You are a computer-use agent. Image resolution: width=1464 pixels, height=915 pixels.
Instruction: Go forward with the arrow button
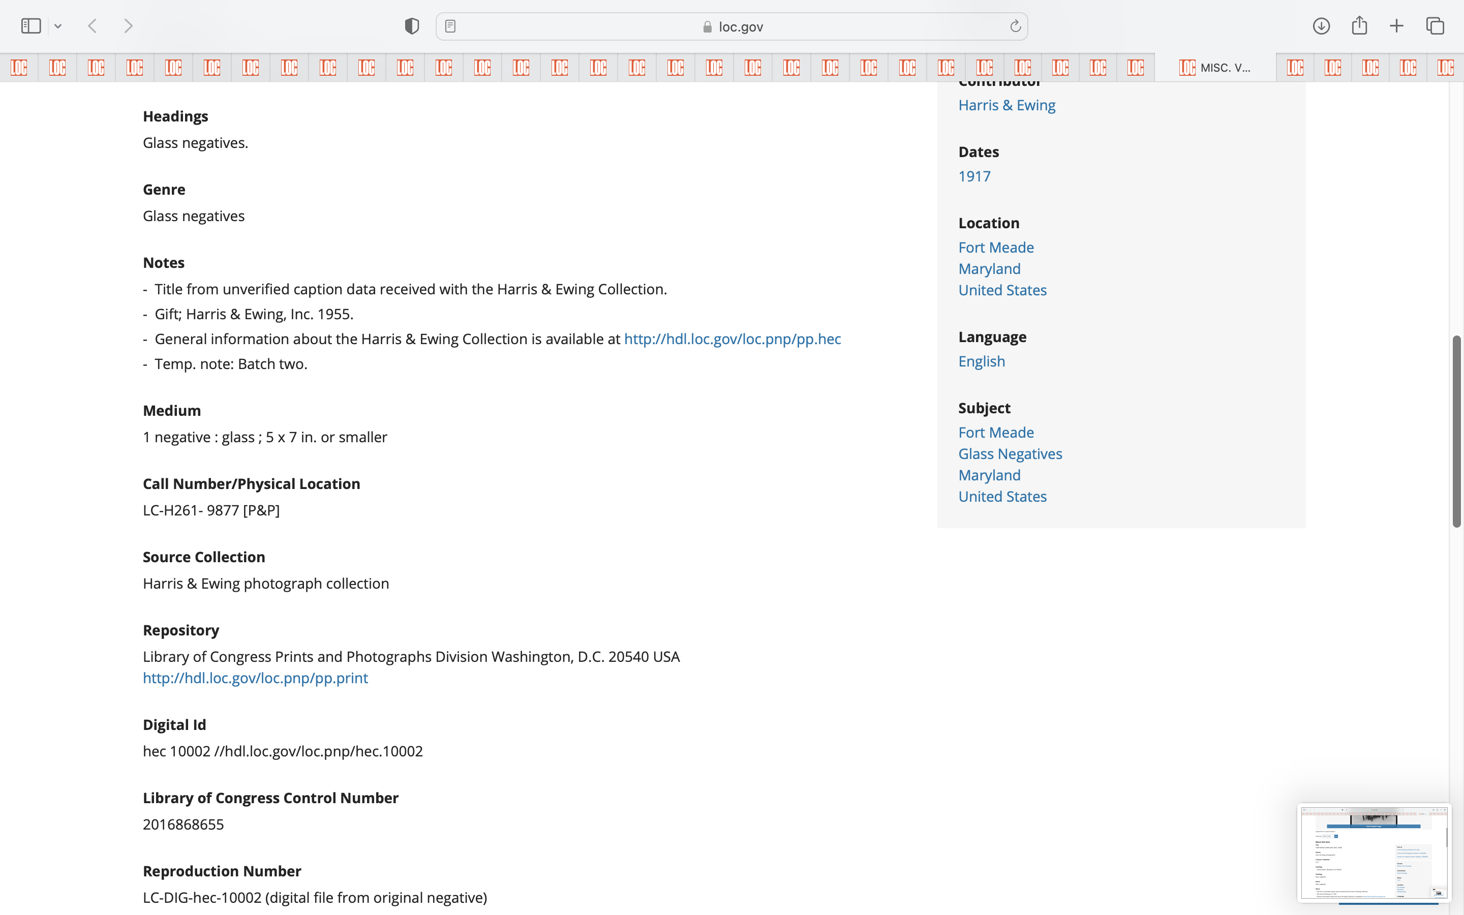(x=128, y=26)
